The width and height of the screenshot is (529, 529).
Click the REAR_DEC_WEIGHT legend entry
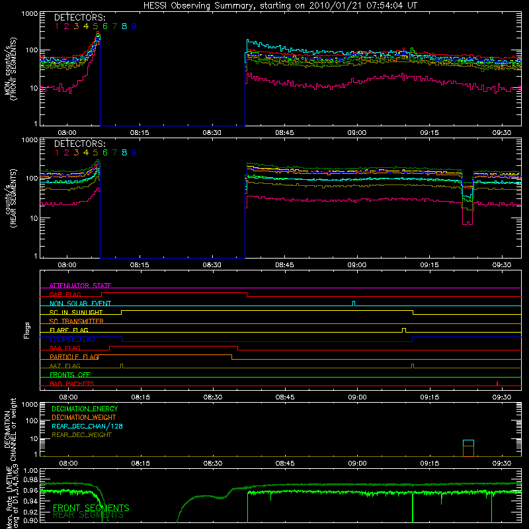(81, 435)
